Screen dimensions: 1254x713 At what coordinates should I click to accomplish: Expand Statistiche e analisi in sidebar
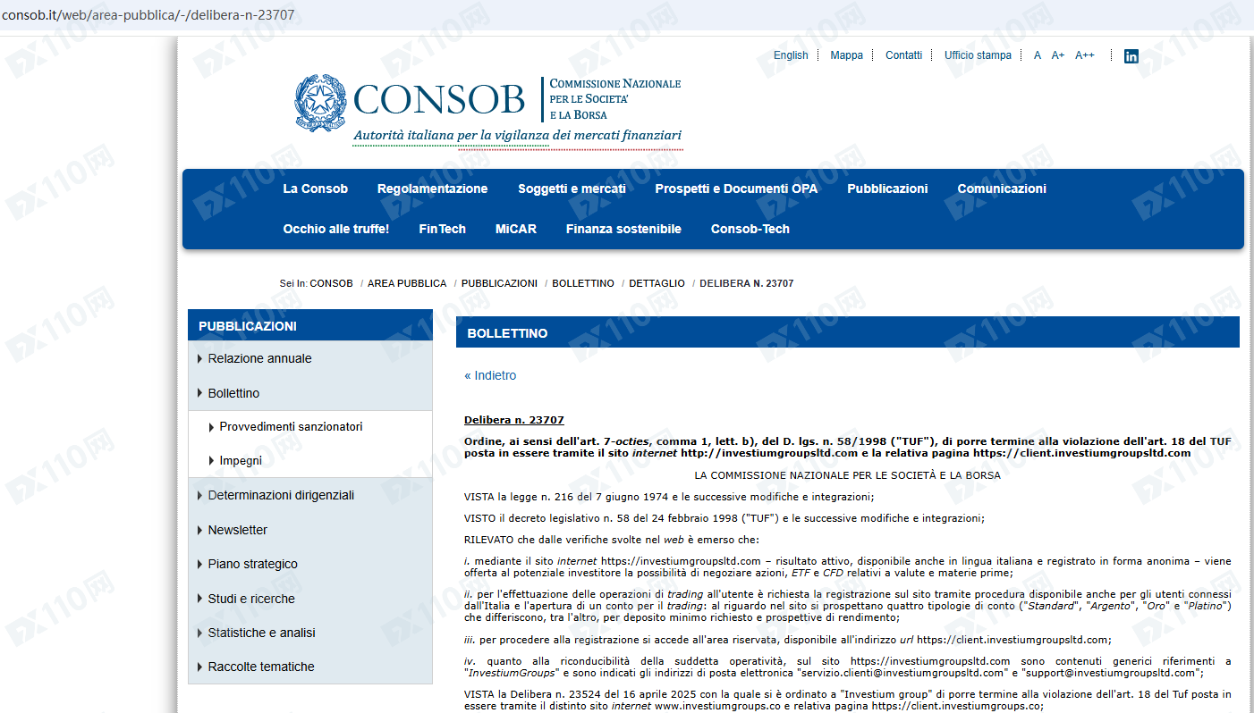tap(261, 633)
